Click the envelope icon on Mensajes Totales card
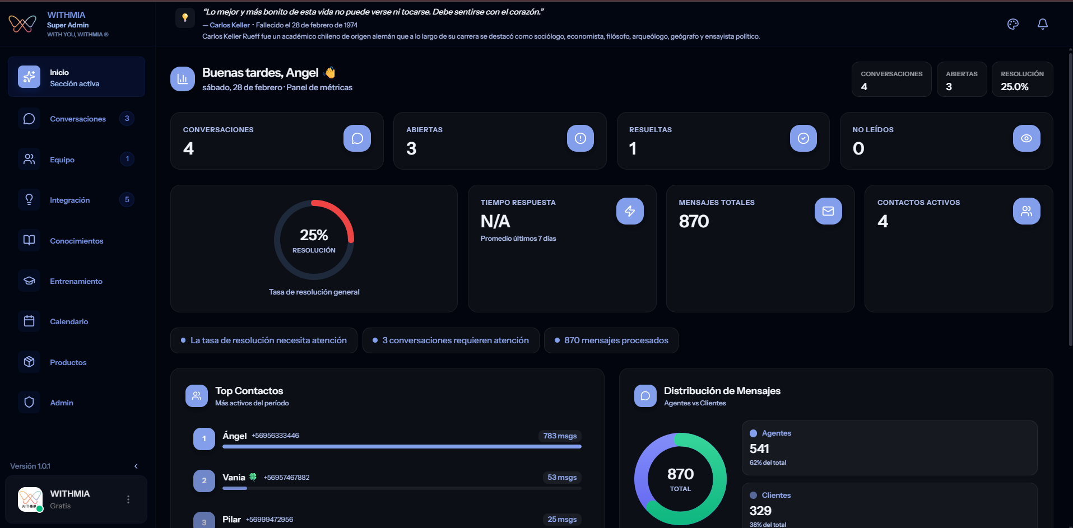 828,211
